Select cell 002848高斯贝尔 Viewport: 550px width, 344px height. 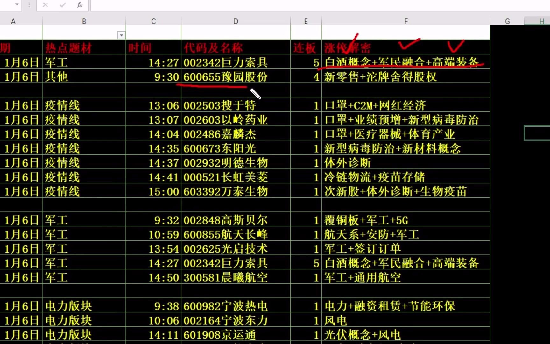pyautogui.click(x=236, y=220)
